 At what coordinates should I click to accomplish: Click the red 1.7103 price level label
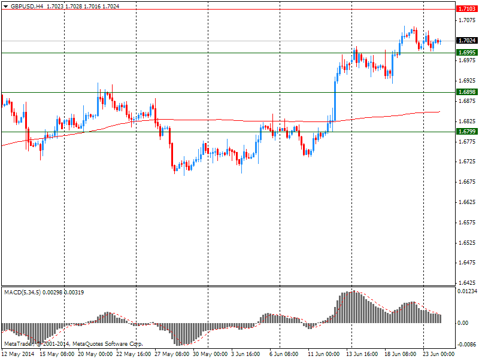[467, 9]
